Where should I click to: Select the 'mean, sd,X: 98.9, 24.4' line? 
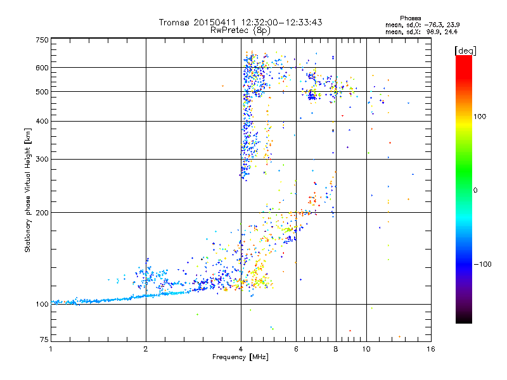pyautogui.click(x=421, y=32)
